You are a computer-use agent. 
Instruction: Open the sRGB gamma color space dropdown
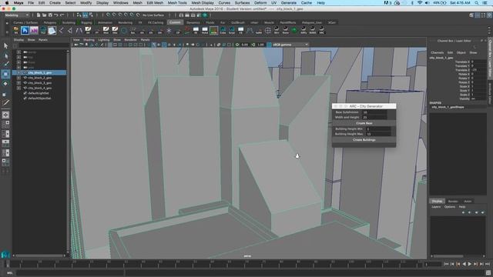[290, 45]
